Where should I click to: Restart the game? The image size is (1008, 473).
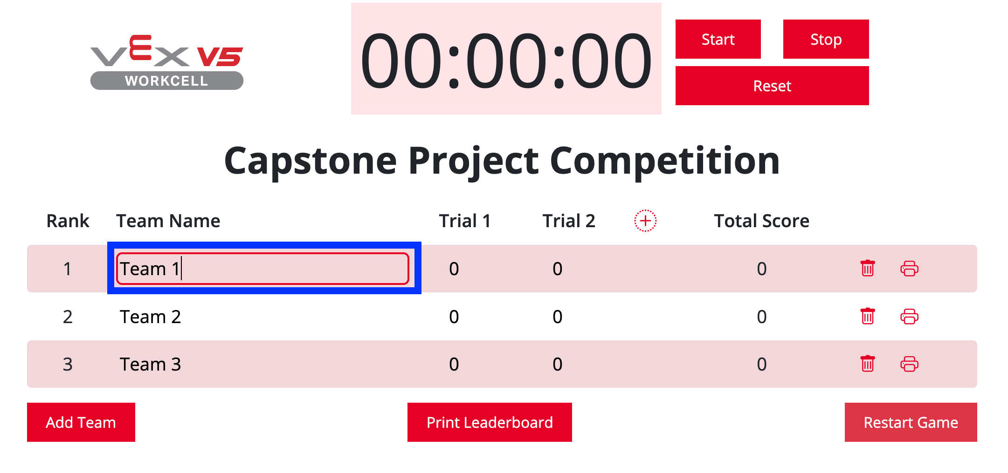tap(911, 422)
